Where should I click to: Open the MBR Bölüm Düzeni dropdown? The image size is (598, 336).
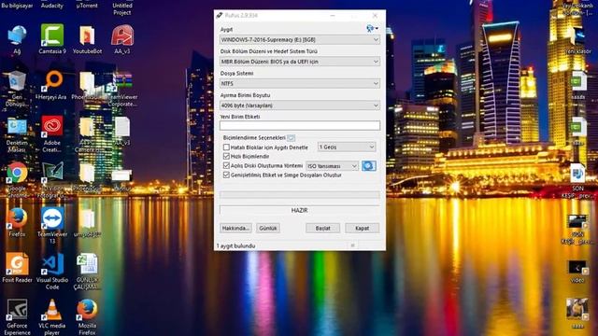[x=300, y=62]
